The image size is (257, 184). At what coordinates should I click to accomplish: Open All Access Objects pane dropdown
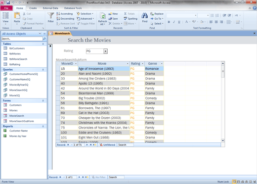coord(40,34)
